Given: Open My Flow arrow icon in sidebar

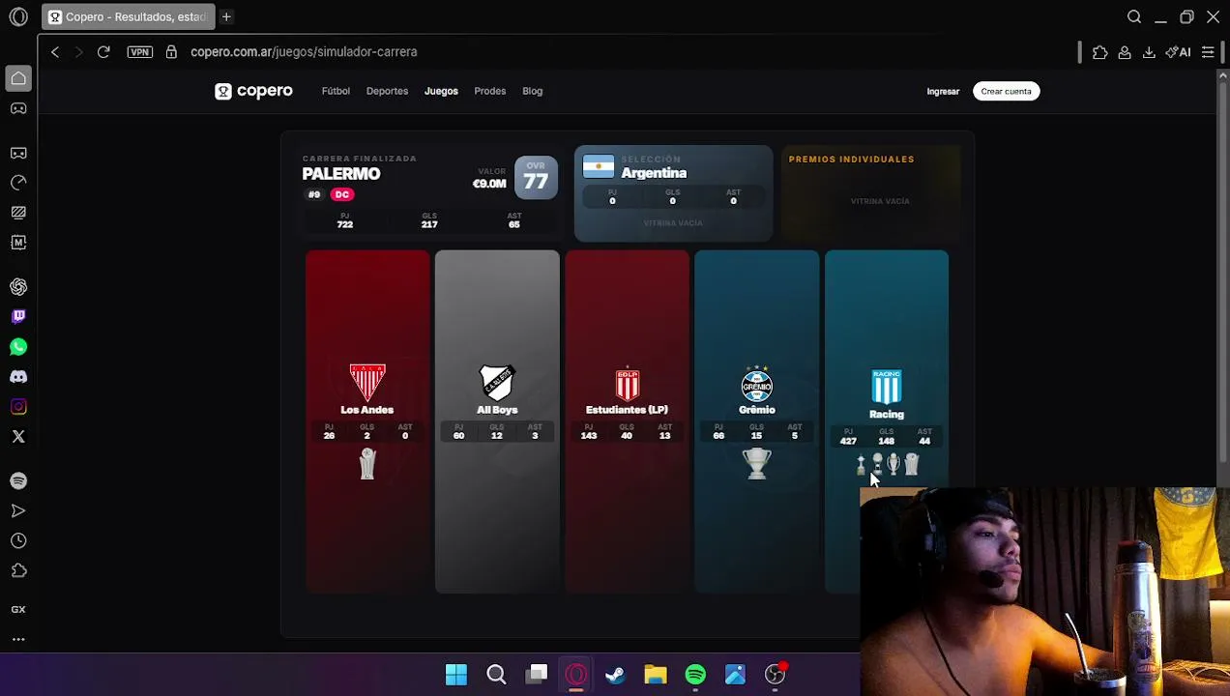Looking at the screenshot, I should coord(18,510).
